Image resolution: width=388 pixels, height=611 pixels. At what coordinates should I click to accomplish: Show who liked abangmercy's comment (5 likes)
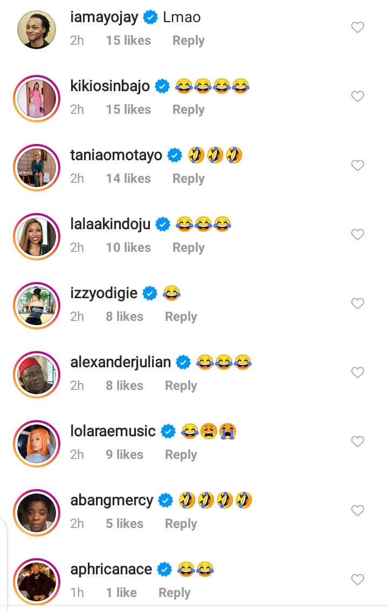[124, 524]
